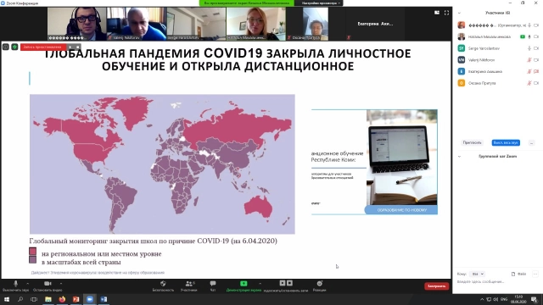
Task: Toggle Оксана Прягула's muted microphone
Action: [x=529, y=83]
